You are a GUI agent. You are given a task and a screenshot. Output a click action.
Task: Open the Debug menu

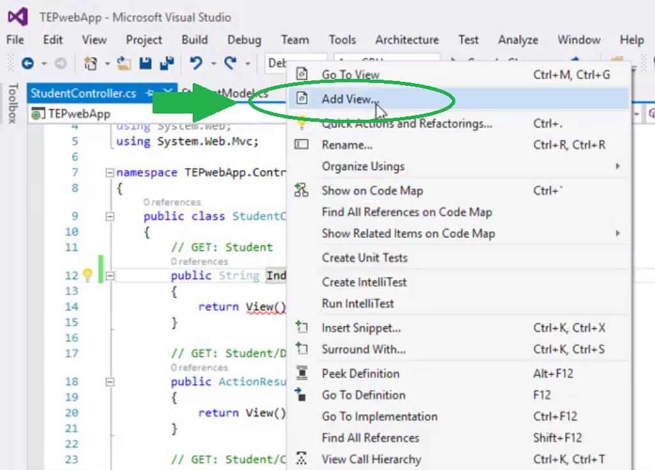pyautogui.click(x=244, y=40)
